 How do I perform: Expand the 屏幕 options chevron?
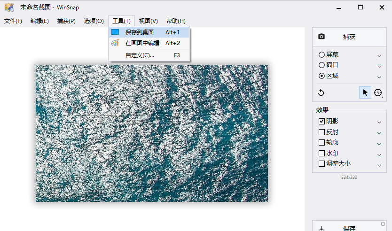click(x=379, y=56)
